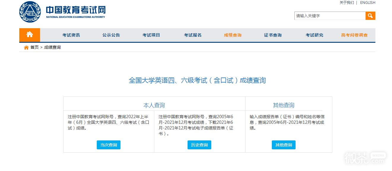The width and height of the screenshot is (392, 171).
Task: Click the house icon in the breadcrumb
Action: [x=26, y=47]
